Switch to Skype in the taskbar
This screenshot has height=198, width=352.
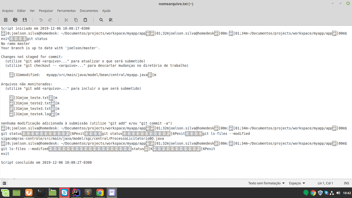coord(64,193)
